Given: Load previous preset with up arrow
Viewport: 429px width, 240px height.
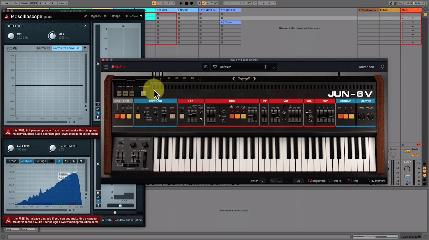Looking at the screenshot, I should pos(265,67).
